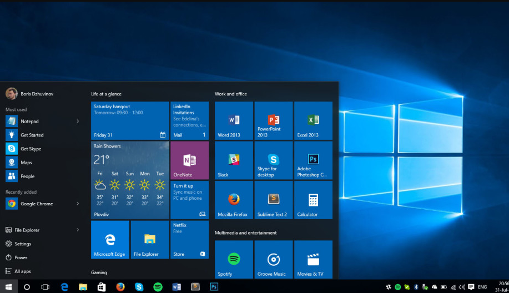Launch the Spotify tile
Viewport: 509px width, 293px height.
click(234, 259)
